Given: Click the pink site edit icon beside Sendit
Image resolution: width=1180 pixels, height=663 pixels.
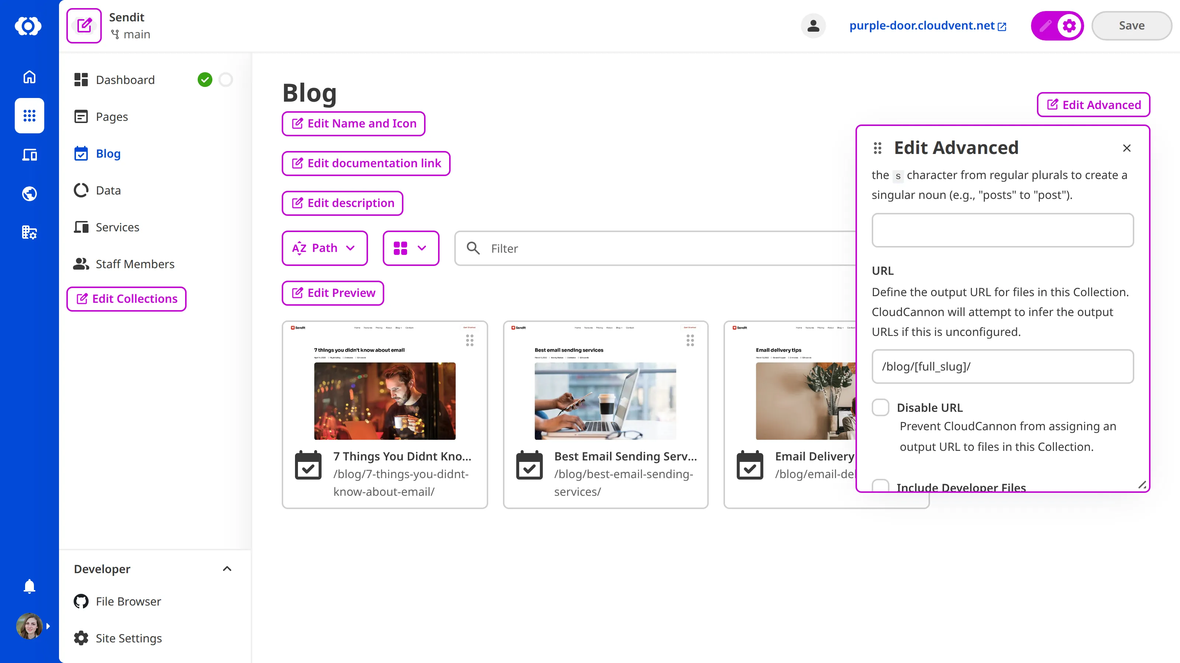Looking at the screenshot, I should (x=84, y=26).
